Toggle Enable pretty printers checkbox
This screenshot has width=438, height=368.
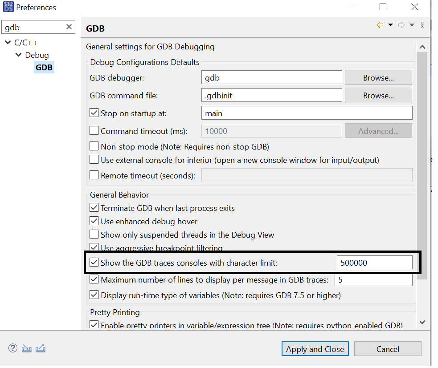[94, 325]
